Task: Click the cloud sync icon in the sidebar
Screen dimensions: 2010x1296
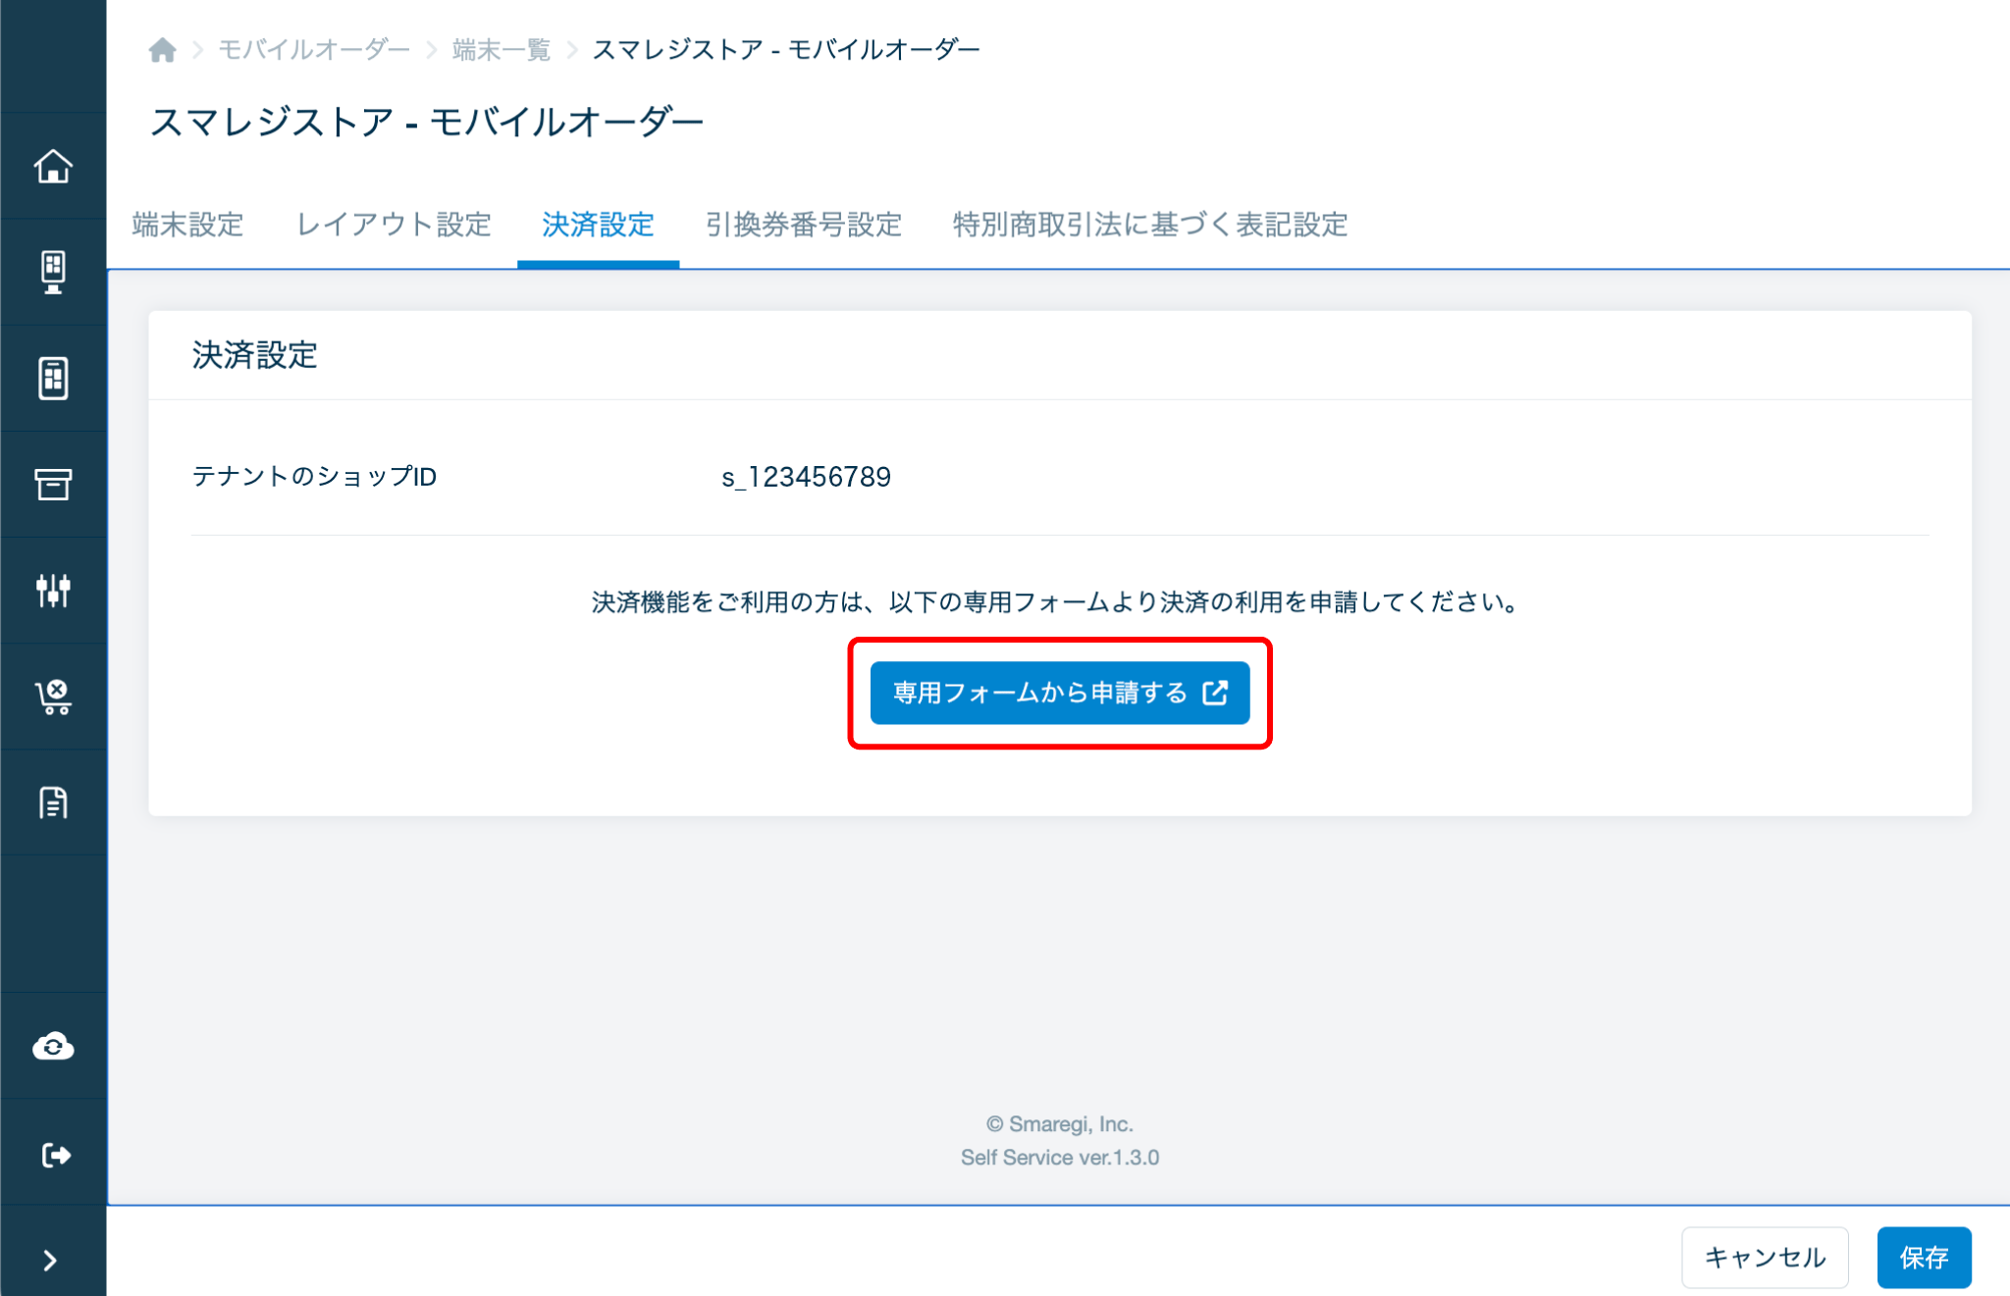Action: (x=53, y=1047)
